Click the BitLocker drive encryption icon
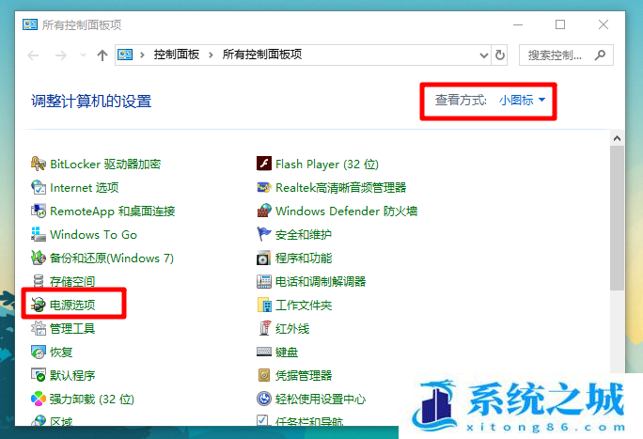Viewport: 643px width, 439px height. [x=39, y=164]
